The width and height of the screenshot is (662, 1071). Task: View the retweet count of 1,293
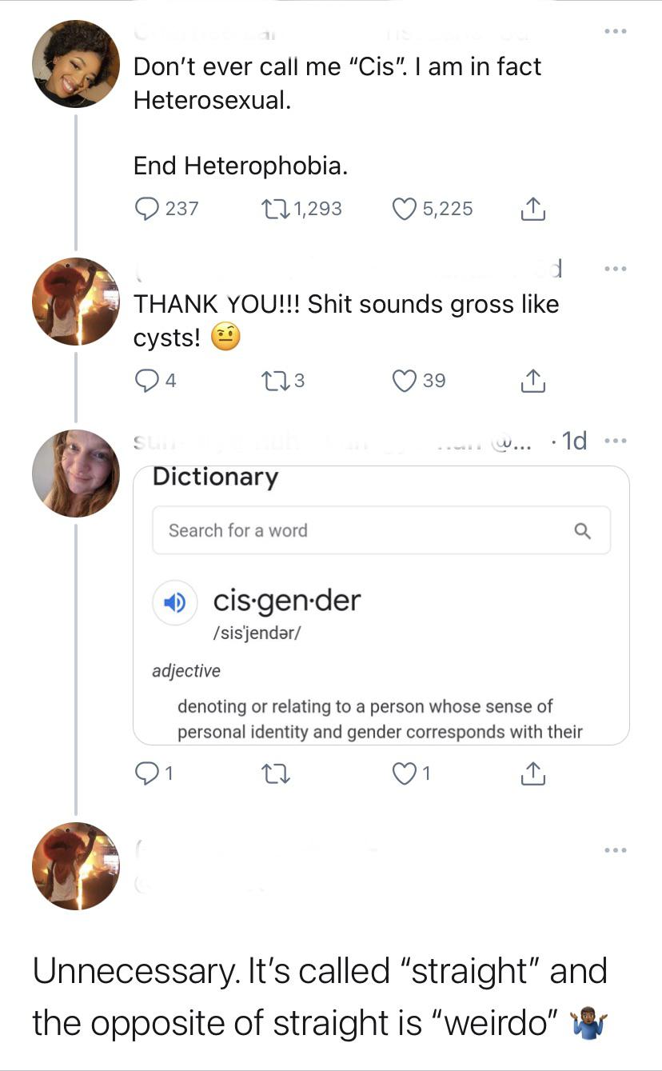(x=318, y=209)
